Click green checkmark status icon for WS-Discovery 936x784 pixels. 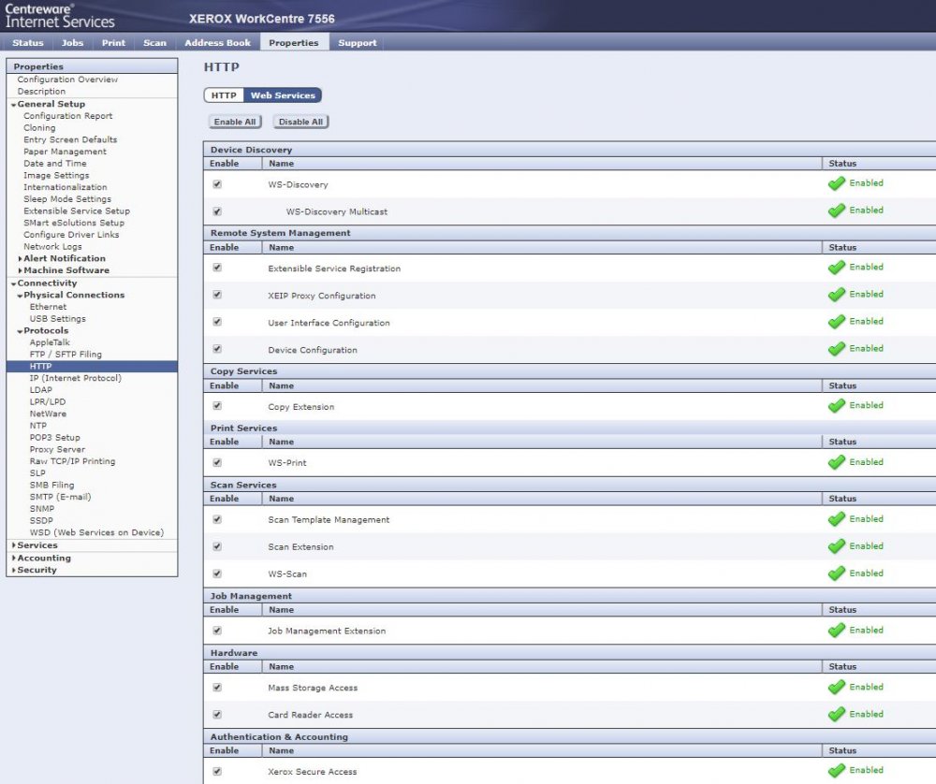836,183
